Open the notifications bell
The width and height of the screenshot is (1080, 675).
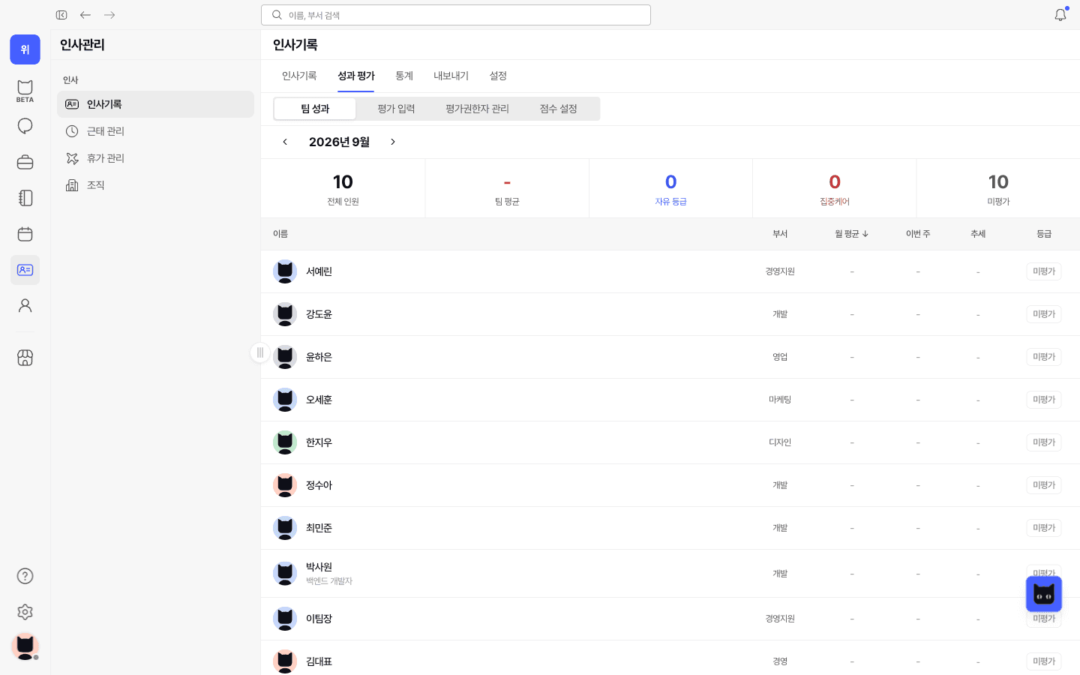tap(1060, 15)
